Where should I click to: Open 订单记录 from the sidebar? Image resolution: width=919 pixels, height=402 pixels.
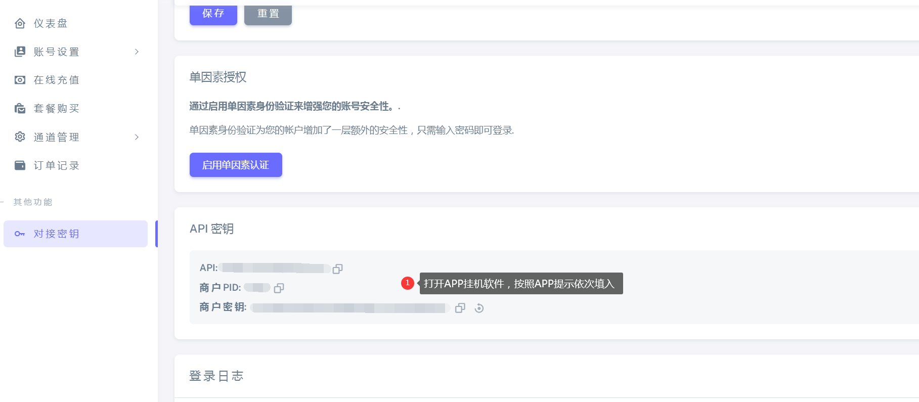pyautogui.click(x=57, y=165)
